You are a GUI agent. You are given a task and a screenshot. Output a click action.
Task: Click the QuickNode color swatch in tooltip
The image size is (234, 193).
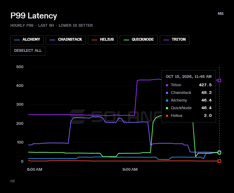167,108
